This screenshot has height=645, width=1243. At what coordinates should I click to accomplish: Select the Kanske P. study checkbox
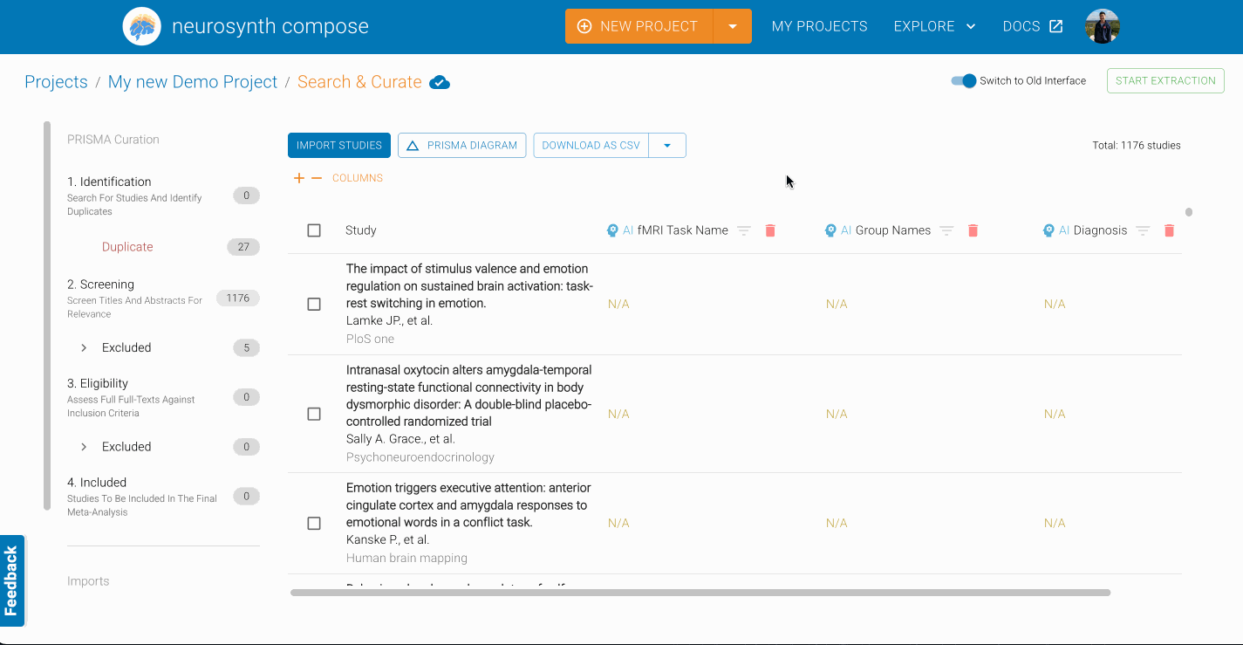[x=314, y=523]
